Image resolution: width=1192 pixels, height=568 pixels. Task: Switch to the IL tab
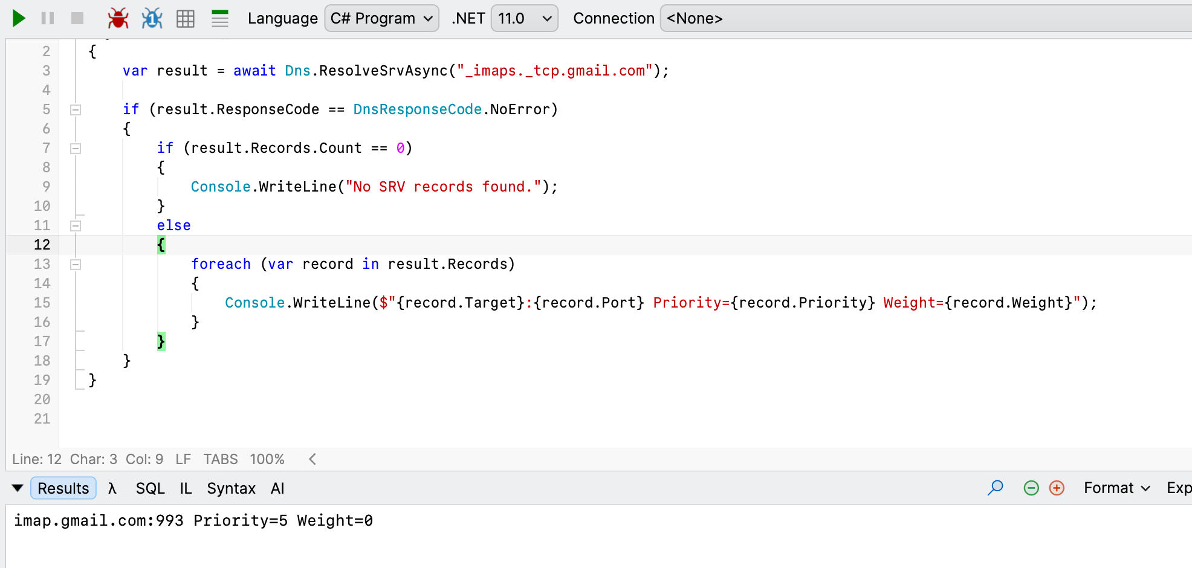pos(186,488)
